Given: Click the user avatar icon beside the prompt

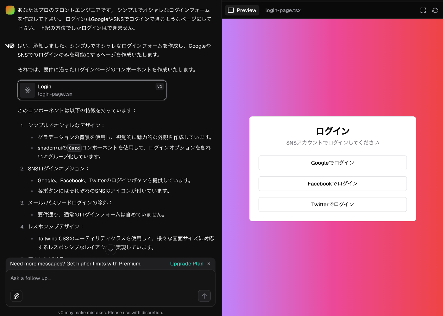Looking at the screenshot, I should [x=10, y=10].
